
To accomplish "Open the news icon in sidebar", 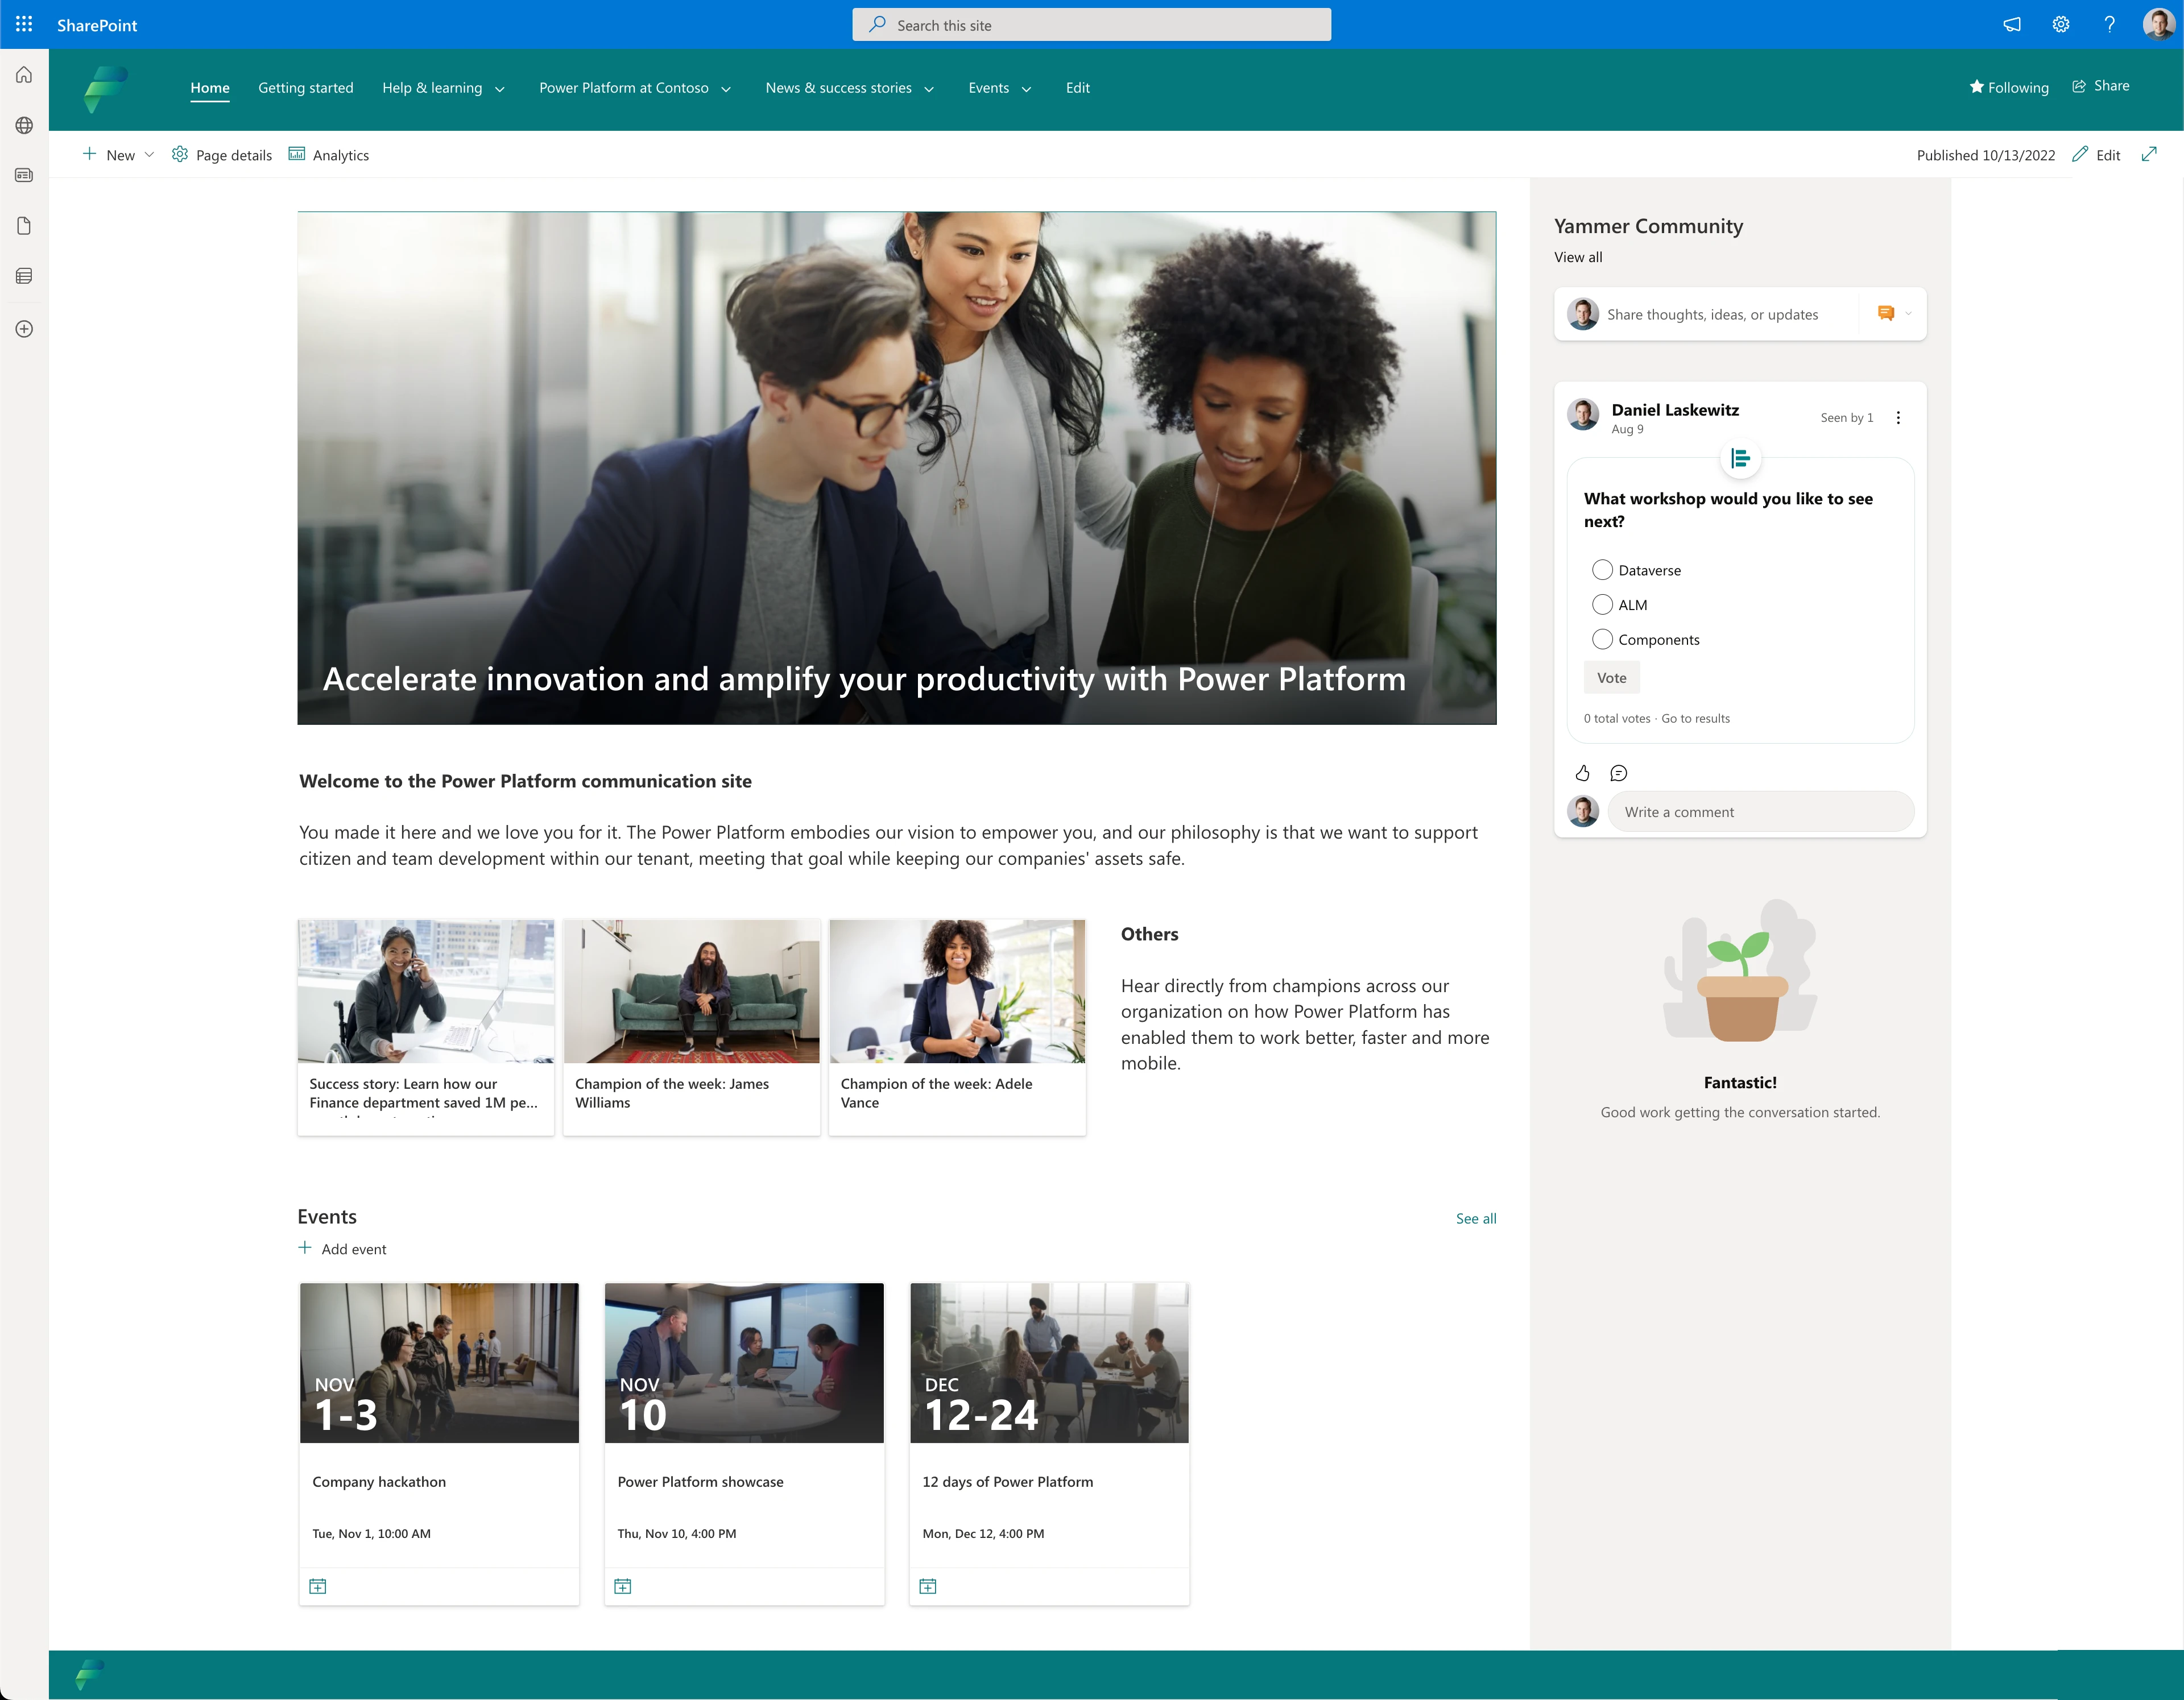I will pos(23,175).
